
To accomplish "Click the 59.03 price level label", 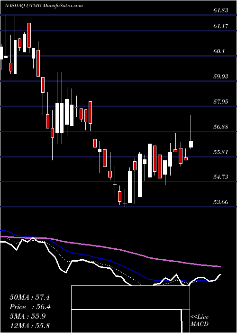I will (221, 76).
